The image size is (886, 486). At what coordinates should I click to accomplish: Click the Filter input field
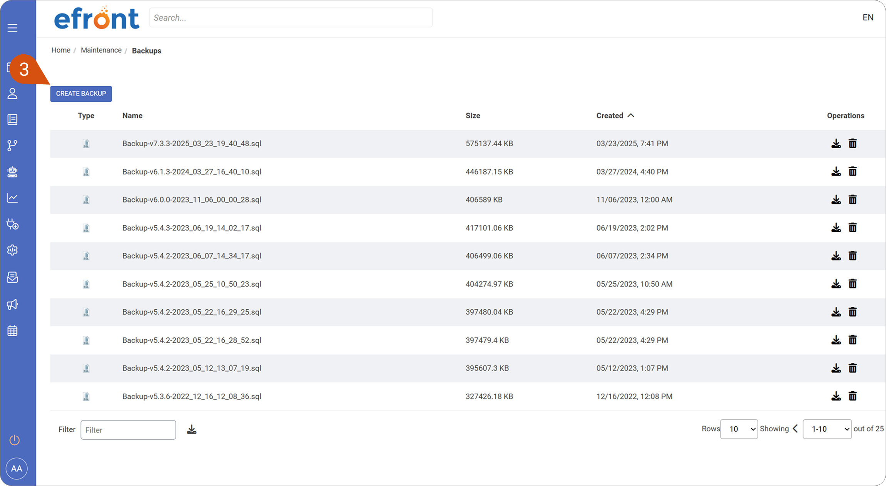pyautogui.click(x=128, y=430)
